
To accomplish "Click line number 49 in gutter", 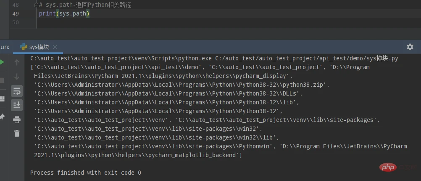I will [x=16, y=14].
